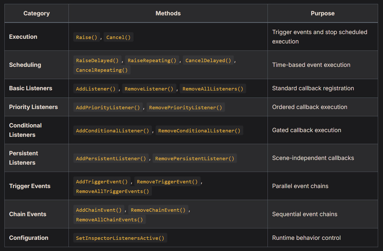
Task: Click the CancelRepeating() code chip
Action: click(101, 70)
